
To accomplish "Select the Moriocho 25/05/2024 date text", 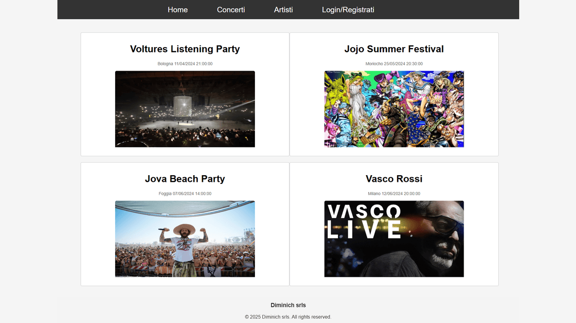I will [394, 64].
